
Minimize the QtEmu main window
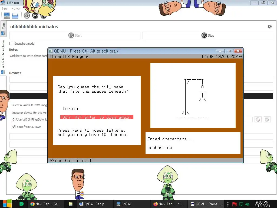[254, 3]
